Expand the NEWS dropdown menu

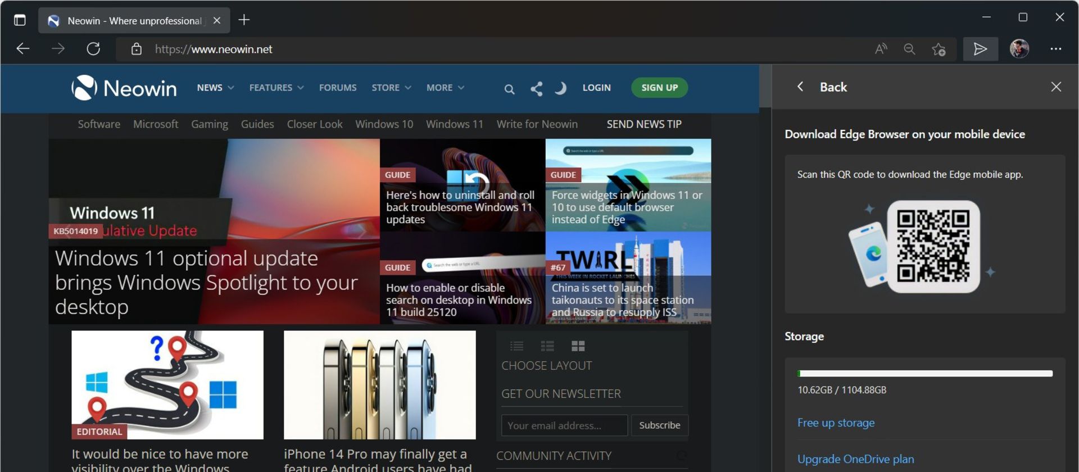(215, 88)
